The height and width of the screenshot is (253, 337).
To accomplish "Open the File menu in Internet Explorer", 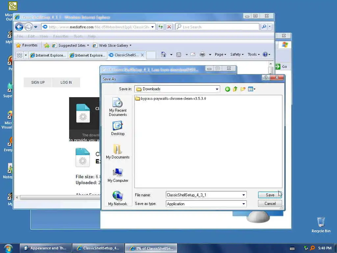I will (20, 36).
